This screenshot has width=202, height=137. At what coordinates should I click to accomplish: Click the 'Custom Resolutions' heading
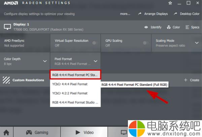click(x=28, y=80)
